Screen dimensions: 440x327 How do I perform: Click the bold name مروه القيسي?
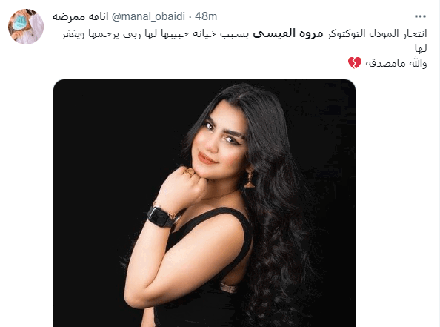tap(288, 33)
